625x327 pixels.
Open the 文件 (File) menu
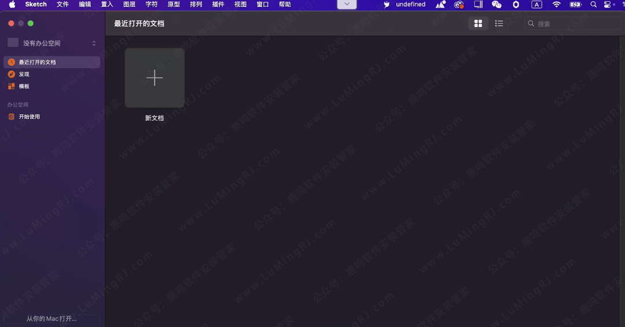click(x=62, y=5)
